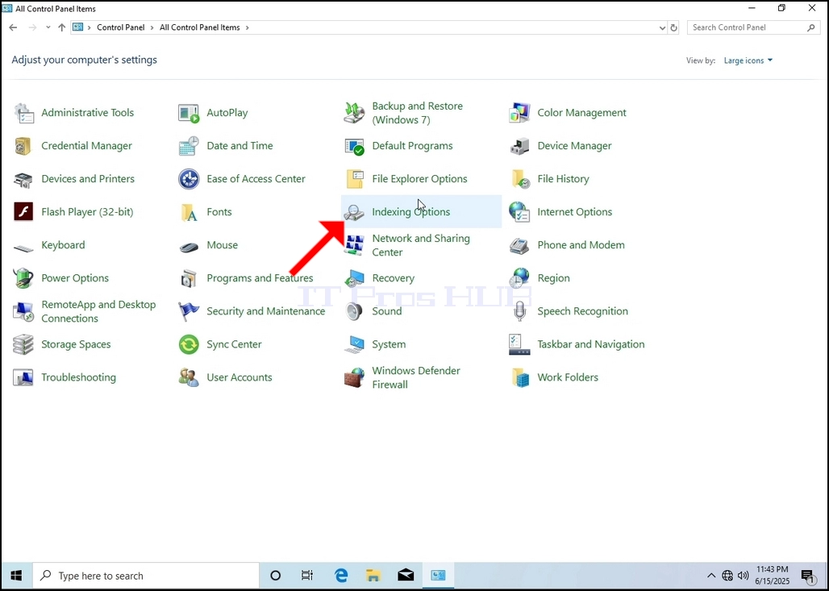Open the notification Action Center icon
This screenshot has width=829, height=591.
pos(807,576)
